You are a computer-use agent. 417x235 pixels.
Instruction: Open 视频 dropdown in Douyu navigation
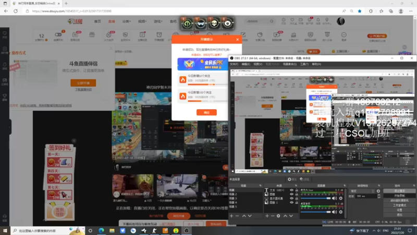pos(142,21)
